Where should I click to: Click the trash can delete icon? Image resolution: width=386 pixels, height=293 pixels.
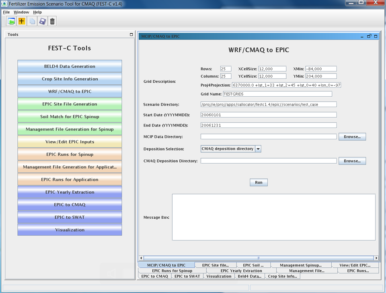tap(52, 21)
